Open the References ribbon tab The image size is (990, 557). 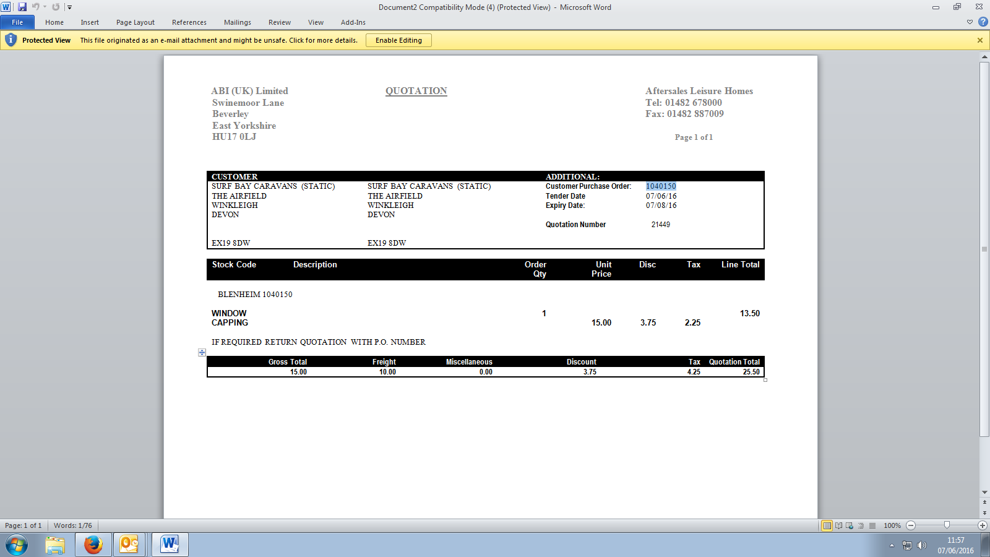(x=189, y=22)
